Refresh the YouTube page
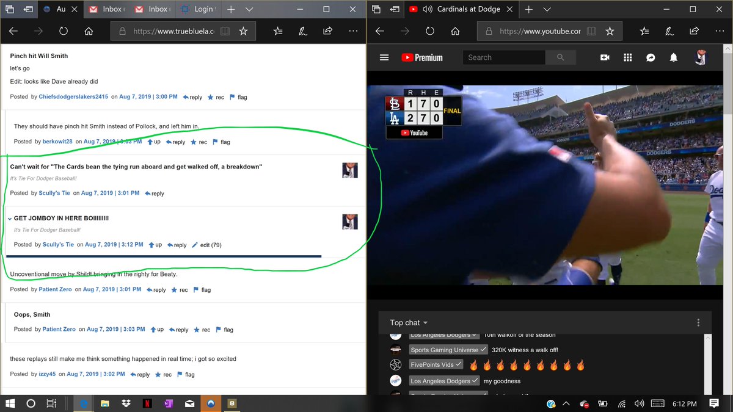This screenshot has height=412, width=733. point(430,31)
